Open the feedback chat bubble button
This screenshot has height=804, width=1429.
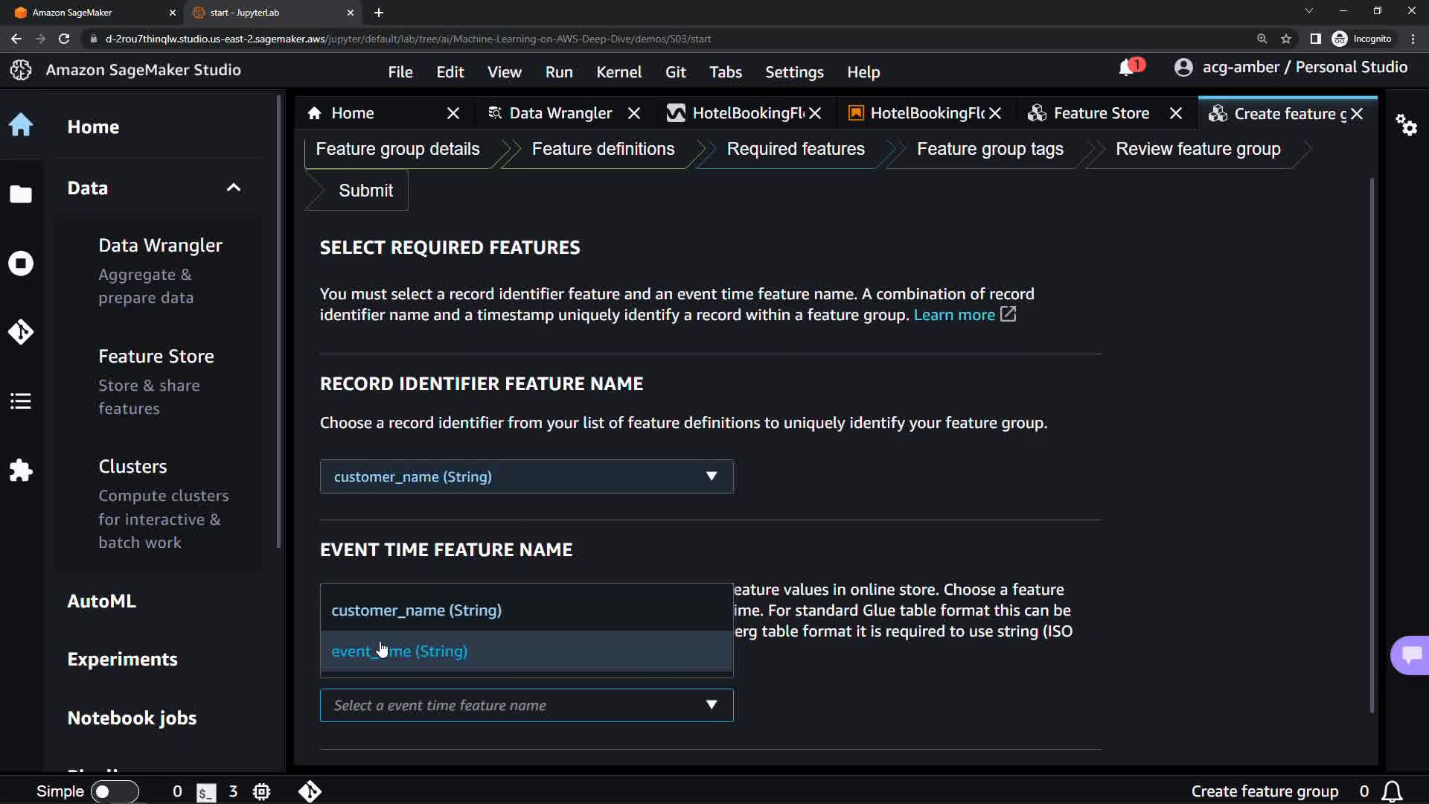click(x=1410, y=655)
